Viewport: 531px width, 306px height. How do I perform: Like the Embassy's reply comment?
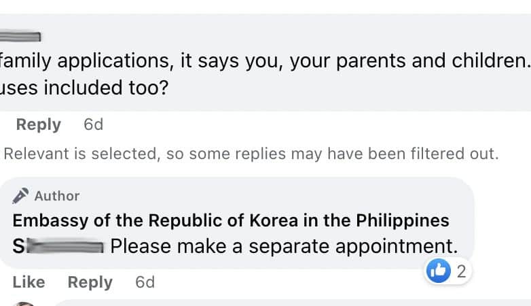click(29, 282)
